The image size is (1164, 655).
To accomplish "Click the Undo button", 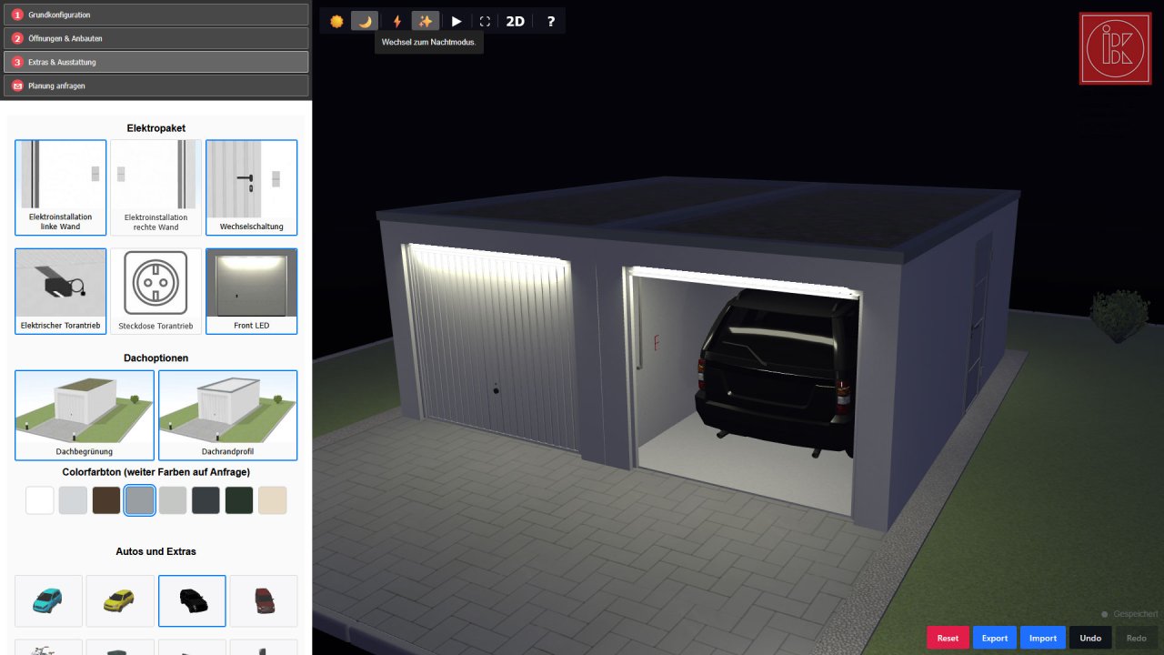I will [1090, 638].
